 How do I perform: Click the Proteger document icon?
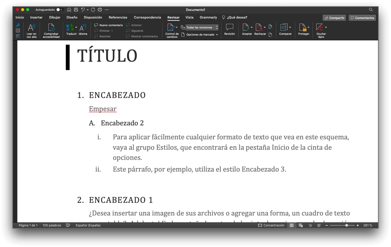click(x=303, y=27)
